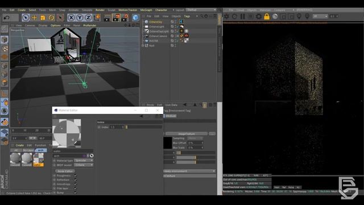364x205 pixels.
Task: Open the BRDF model Octane dropdown
Action: [x=84, y=165]
